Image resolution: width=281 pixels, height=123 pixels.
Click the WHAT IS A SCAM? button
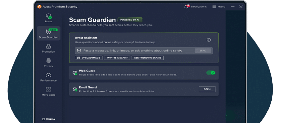coord(117,58)
